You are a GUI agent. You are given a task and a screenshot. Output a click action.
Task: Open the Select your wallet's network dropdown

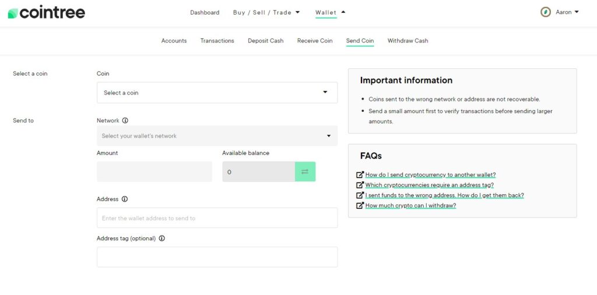point(217,136)
